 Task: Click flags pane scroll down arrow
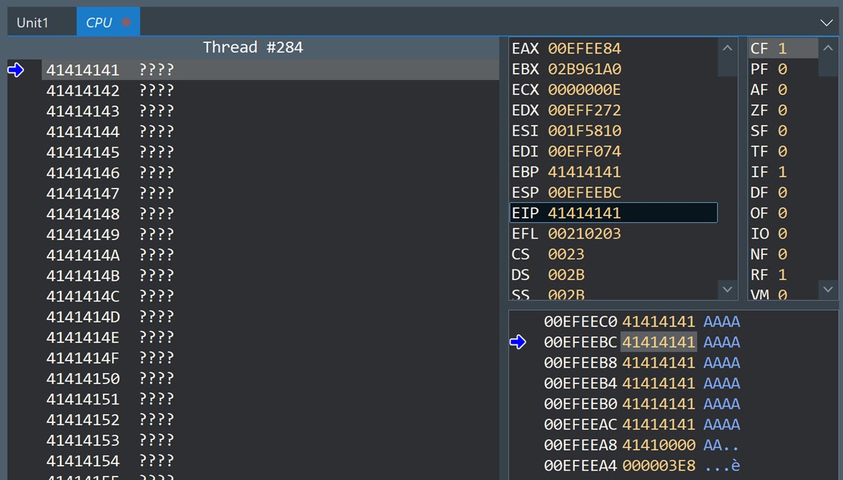[x=828, y=289]
